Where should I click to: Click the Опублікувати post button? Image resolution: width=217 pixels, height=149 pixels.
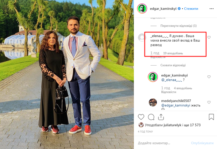click(x=202, y=143)
